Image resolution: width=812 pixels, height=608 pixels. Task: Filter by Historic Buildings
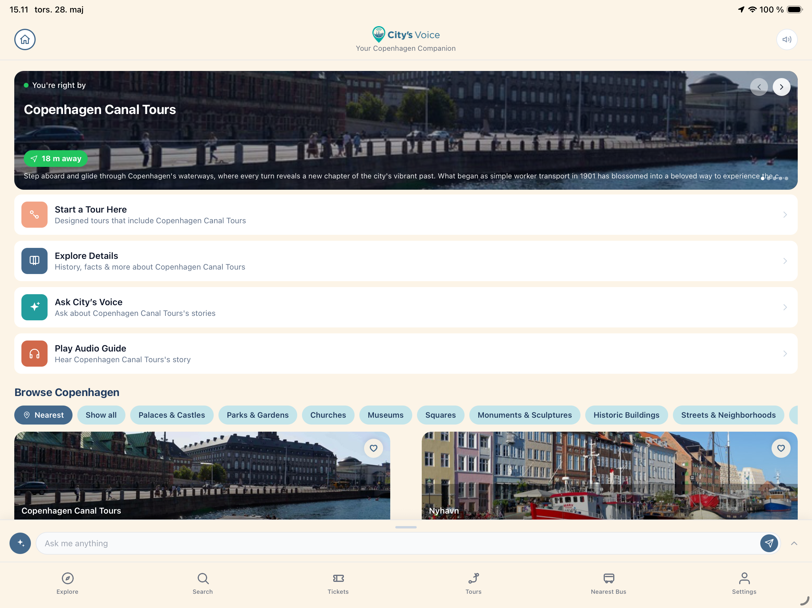[626, 415]
